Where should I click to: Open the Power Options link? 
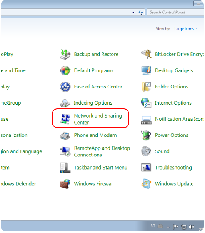[x=172, y=135]
